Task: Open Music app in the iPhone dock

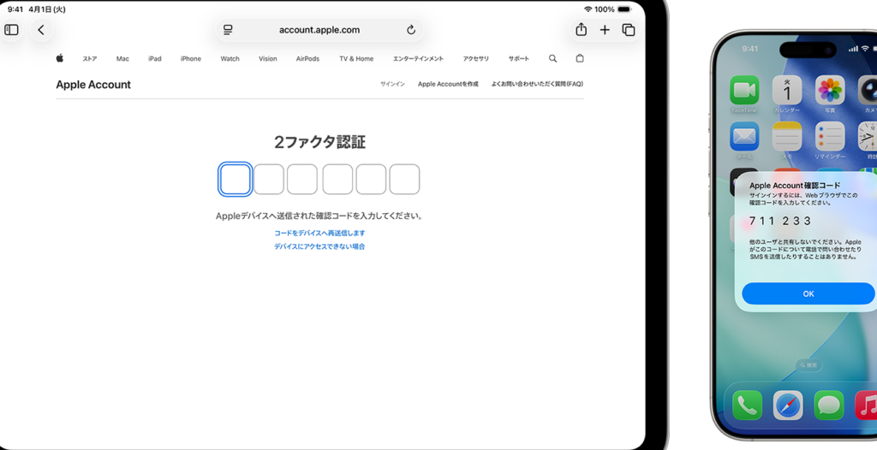Action: 866,406
